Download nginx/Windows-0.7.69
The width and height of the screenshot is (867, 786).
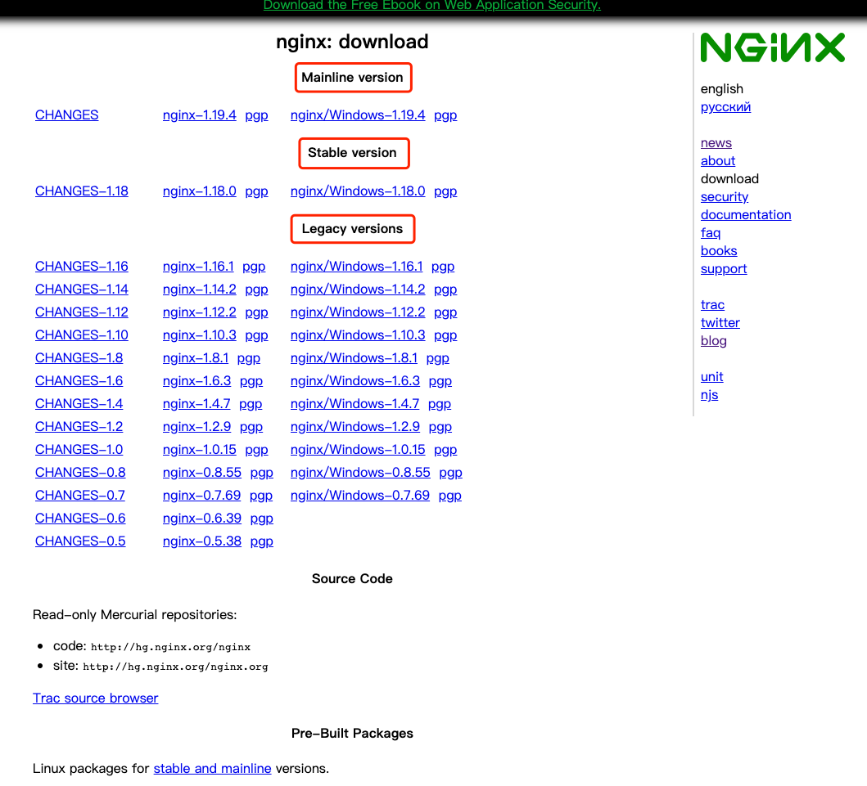point(360,496)
